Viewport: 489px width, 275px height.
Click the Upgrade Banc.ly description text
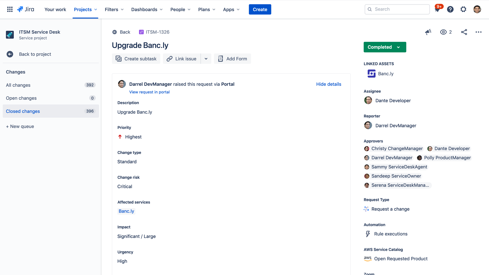click(135, 112)
